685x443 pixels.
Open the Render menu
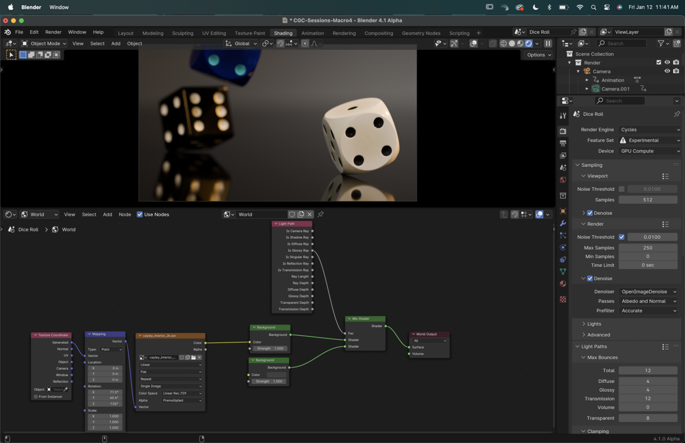coord(53,32)
